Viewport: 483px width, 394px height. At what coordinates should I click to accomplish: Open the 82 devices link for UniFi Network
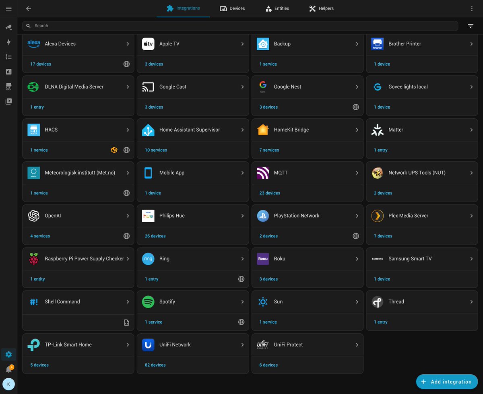(155, 365)
